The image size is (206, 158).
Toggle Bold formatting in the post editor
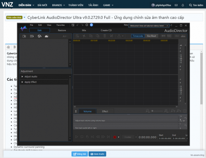pos(15,47)
